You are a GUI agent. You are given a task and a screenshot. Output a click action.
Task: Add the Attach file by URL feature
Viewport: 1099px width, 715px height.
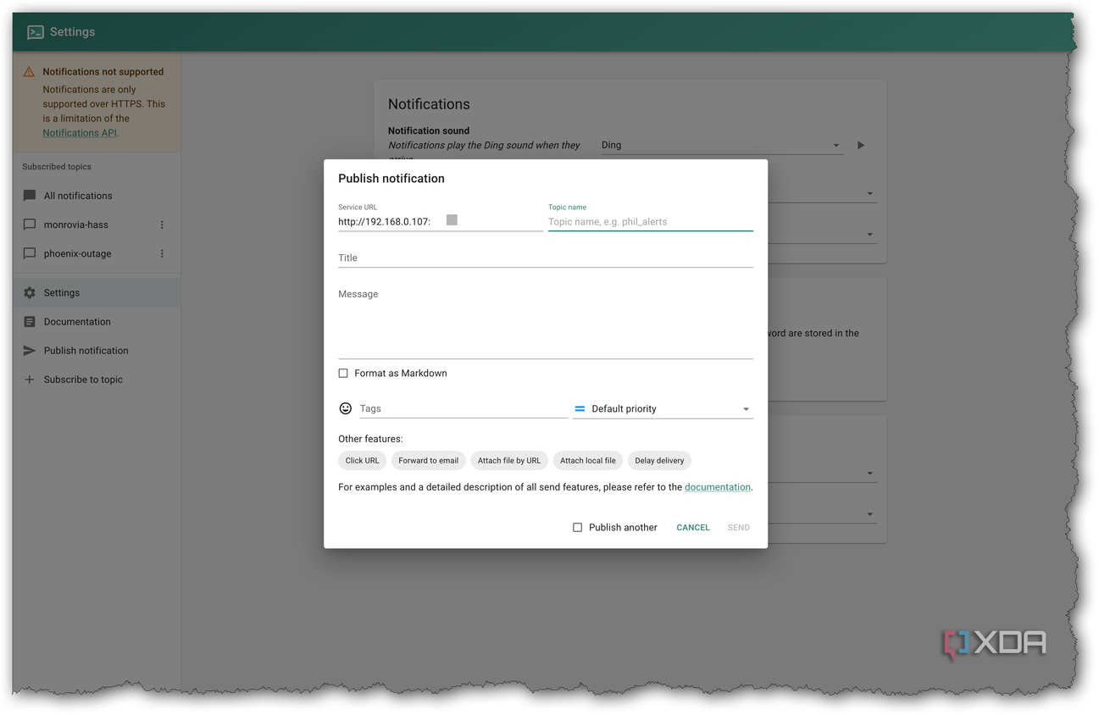point(509,461)
